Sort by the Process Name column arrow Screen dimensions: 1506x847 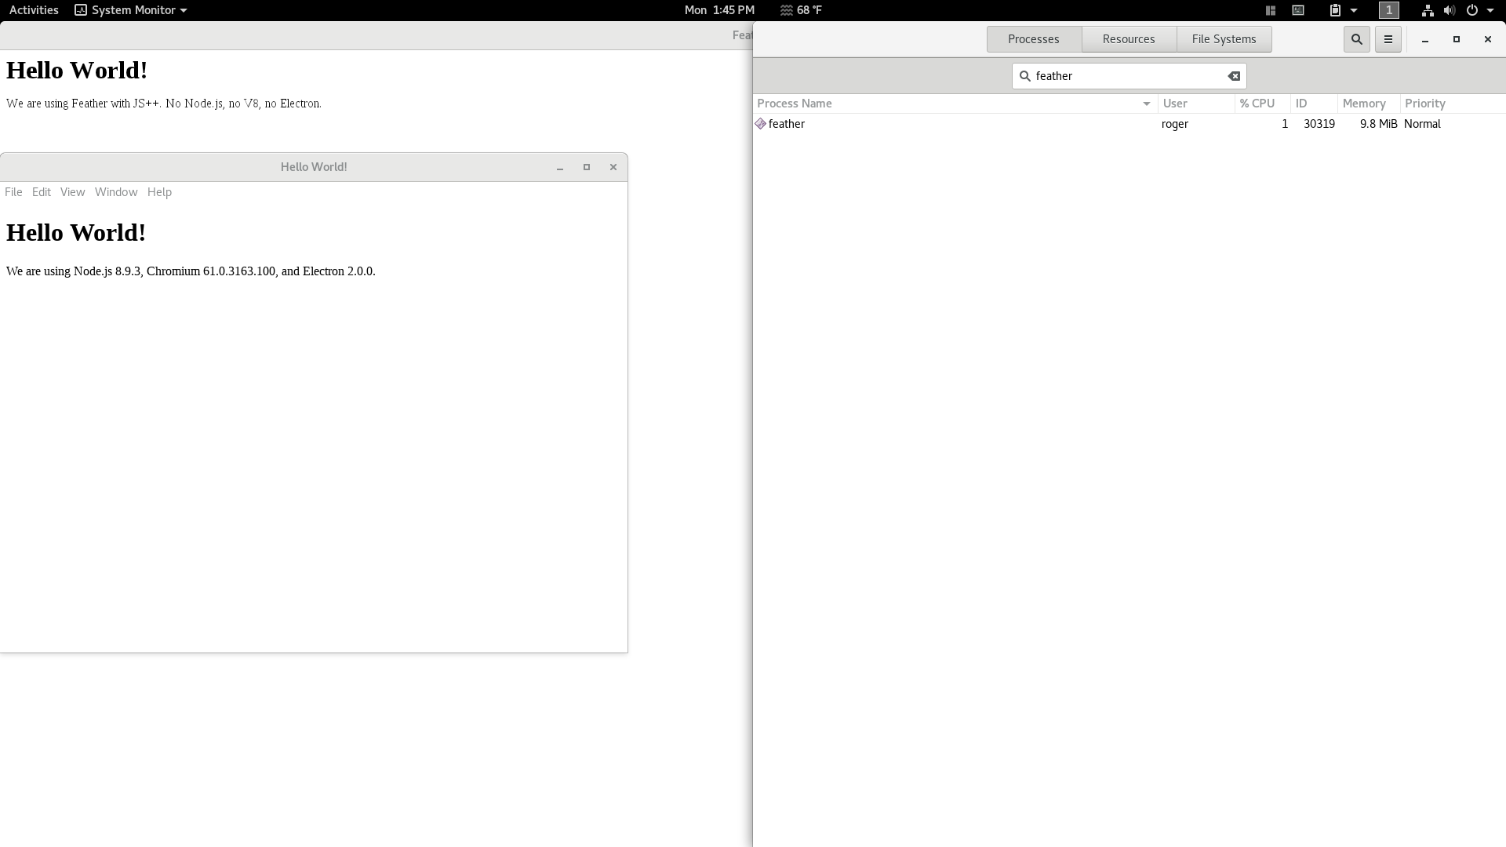click(1146, 104)
